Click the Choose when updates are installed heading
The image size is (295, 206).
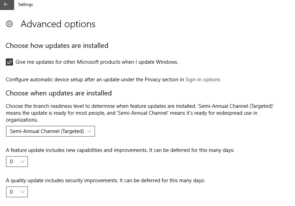(58, 93)
